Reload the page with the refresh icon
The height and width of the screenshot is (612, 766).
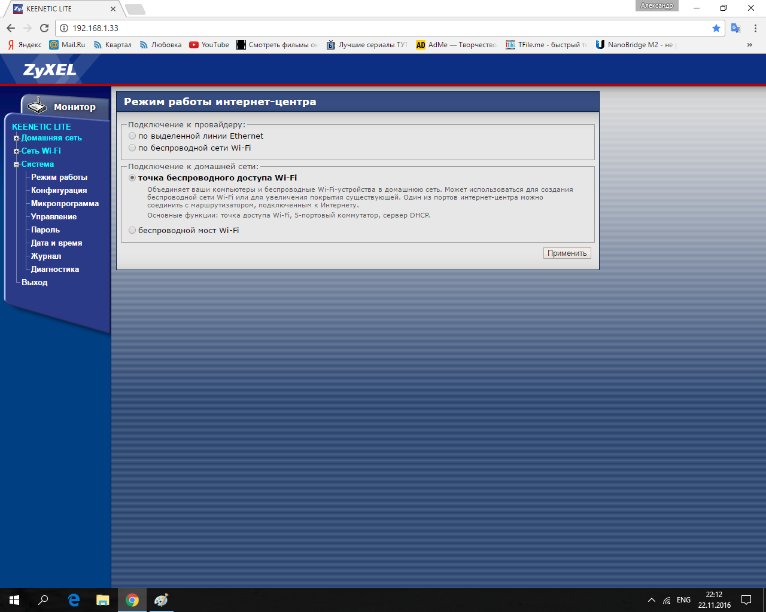pyautogui.click(x=44, y=28)
